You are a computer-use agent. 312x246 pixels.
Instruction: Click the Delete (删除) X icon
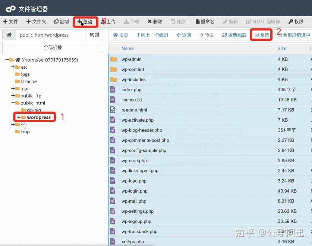(149, 21)
